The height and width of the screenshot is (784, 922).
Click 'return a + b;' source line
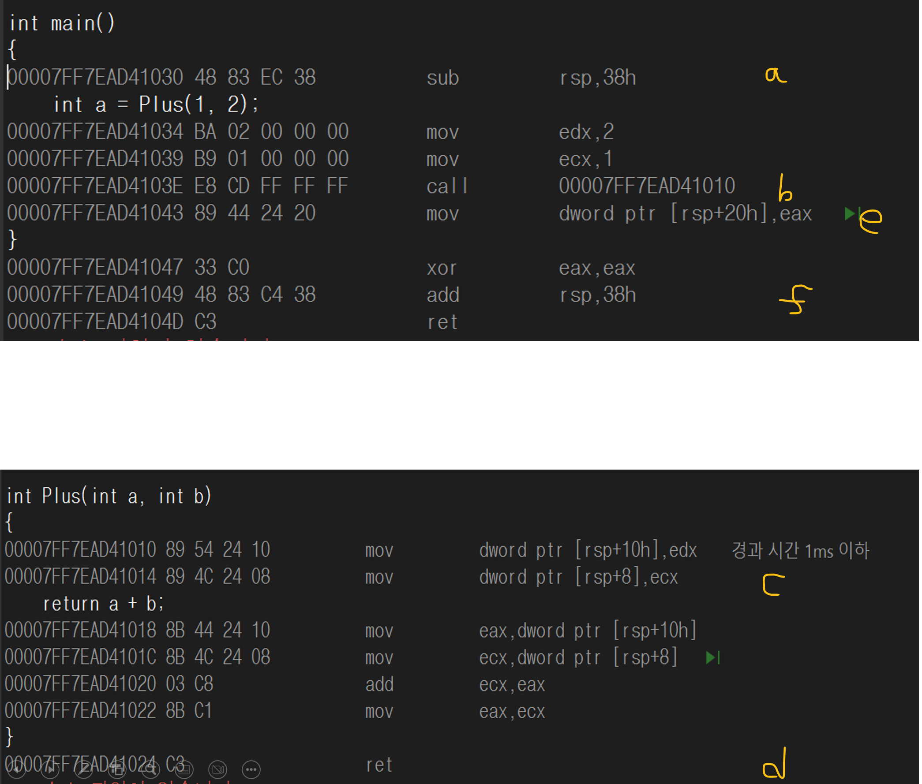point(103,604)
